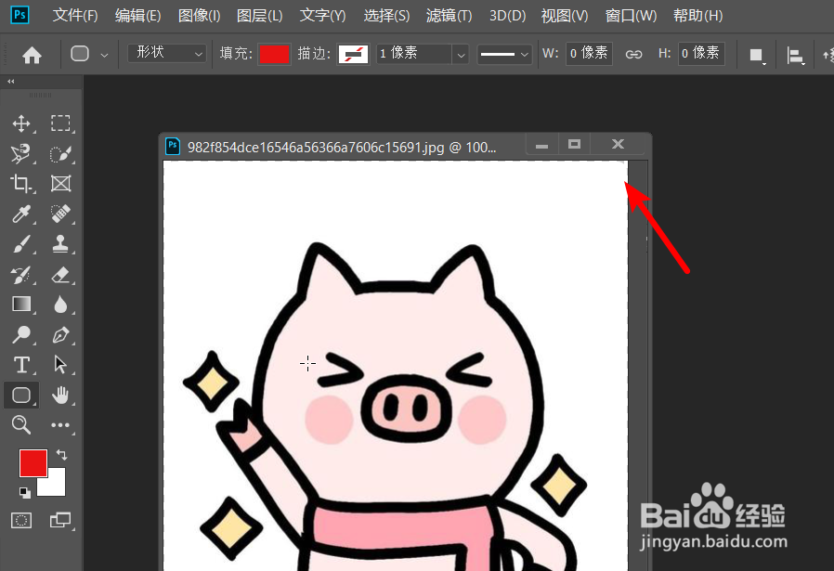This screenshot has width=834, height=571.
Task: Click the stroke width 1 像素 field
Action: (x=415, y=54)
